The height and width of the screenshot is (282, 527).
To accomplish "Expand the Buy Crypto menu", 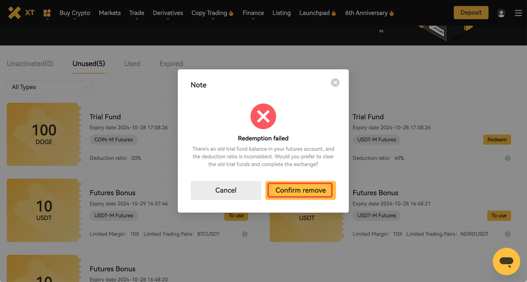I will (75, 13).
